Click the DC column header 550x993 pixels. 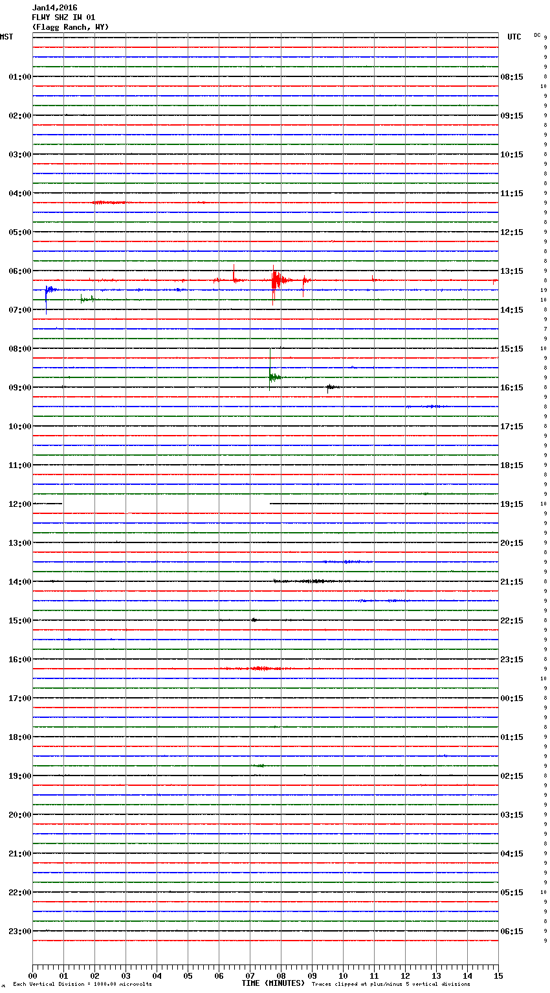point(537,35)
